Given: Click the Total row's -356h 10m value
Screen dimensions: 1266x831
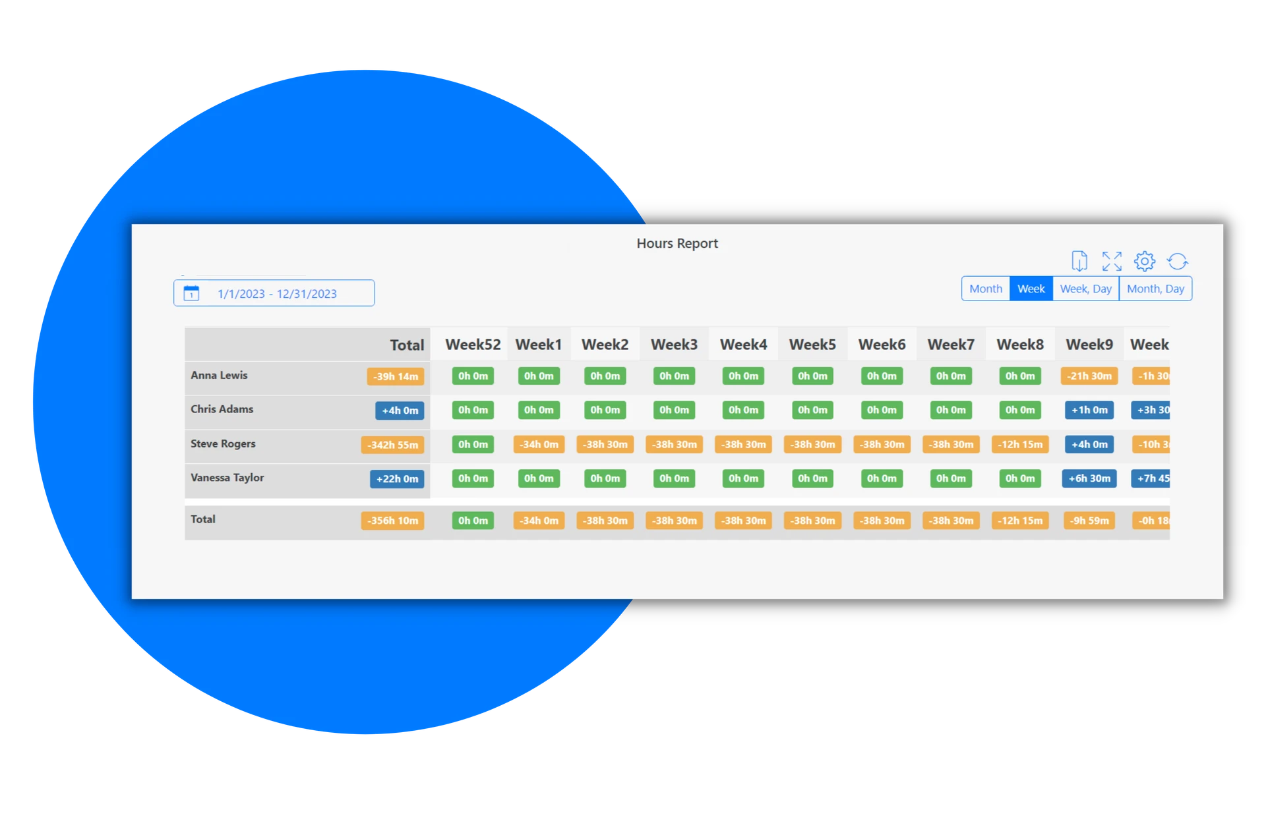Looking at the screenshot, I should (x=392, y=521).
